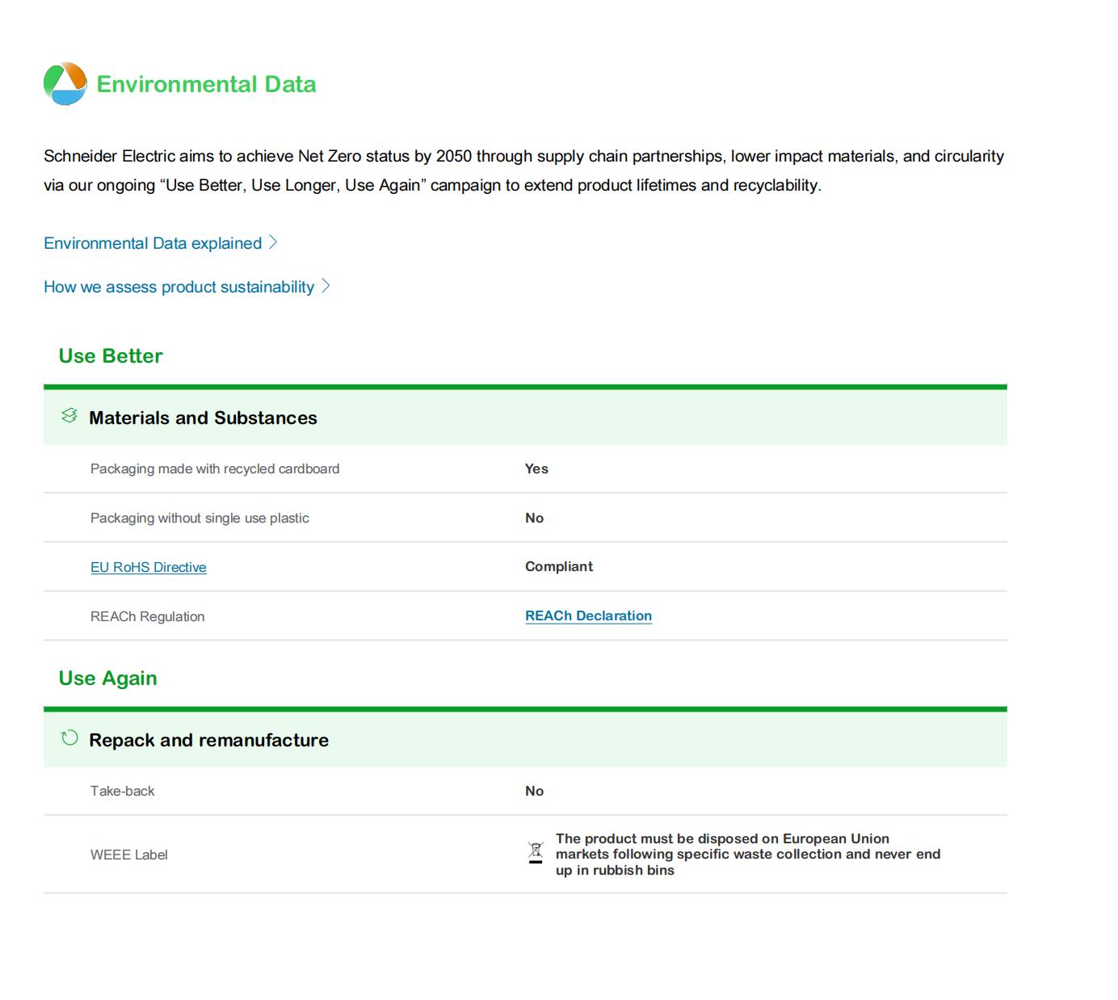Click the chevron after Environmental Data explained

(273, 242)
